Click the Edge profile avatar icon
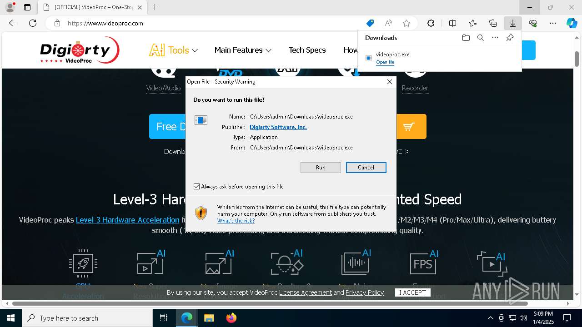 10,7
